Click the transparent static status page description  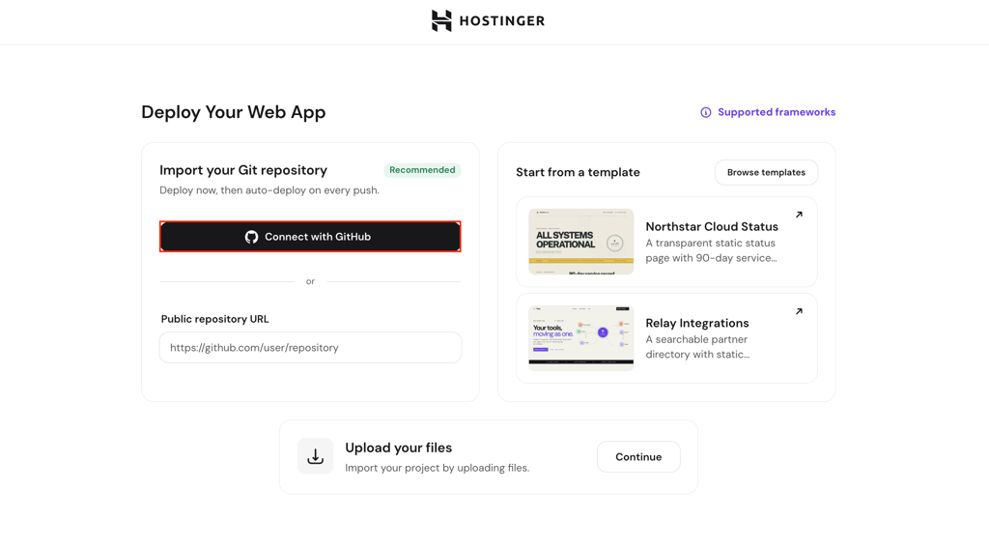[x=711, y=250]
